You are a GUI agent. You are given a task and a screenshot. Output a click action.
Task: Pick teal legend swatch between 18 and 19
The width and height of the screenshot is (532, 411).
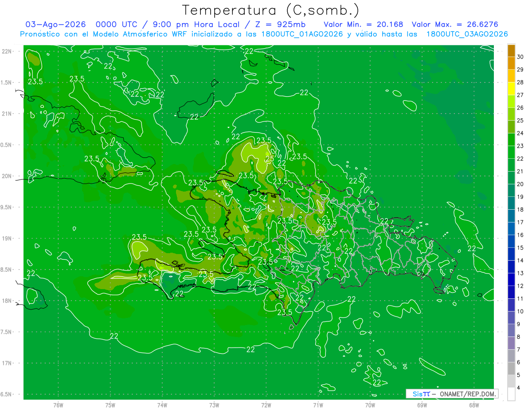(511, 203)
